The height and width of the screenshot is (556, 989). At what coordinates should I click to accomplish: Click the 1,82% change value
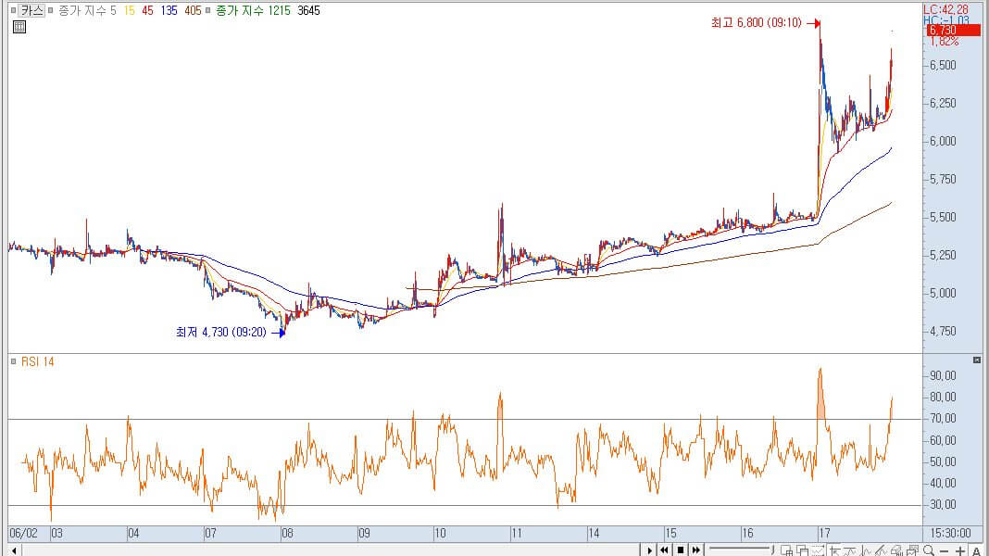[945, 41]
